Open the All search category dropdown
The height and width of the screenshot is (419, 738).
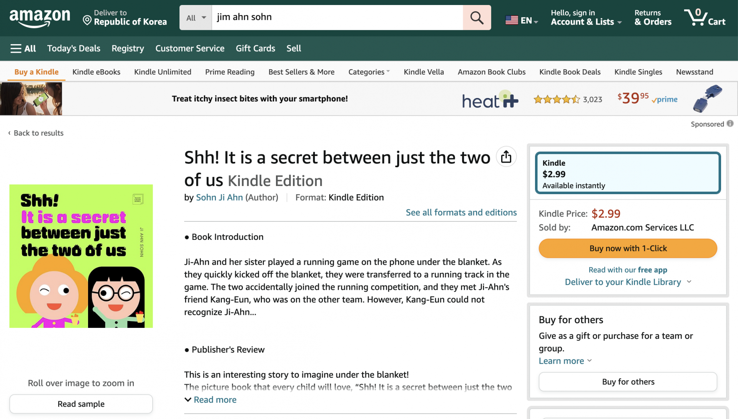click(196, 18)
